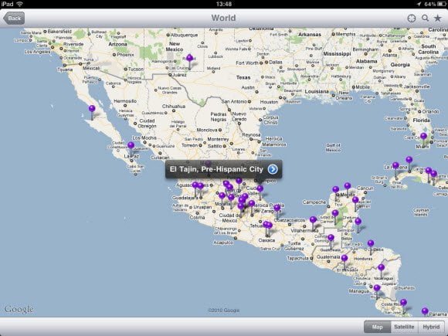Tap the World title in header

tap(223, 18)
